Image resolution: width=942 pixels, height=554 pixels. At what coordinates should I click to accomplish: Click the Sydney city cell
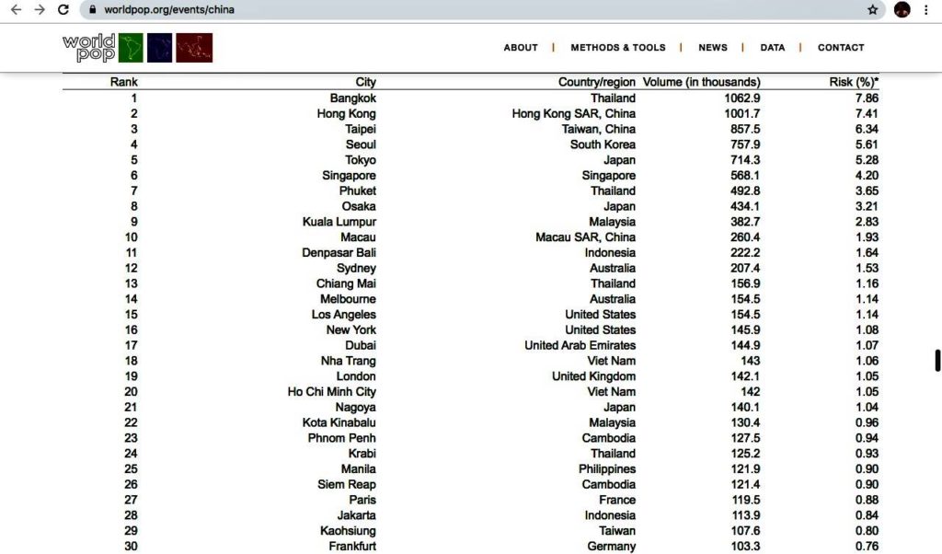[356, 269]
